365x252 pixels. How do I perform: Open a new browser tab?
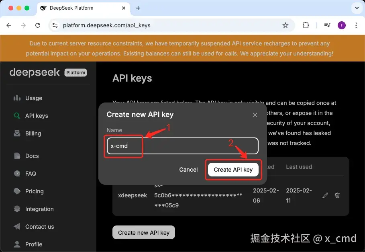[x=138, y=8]
